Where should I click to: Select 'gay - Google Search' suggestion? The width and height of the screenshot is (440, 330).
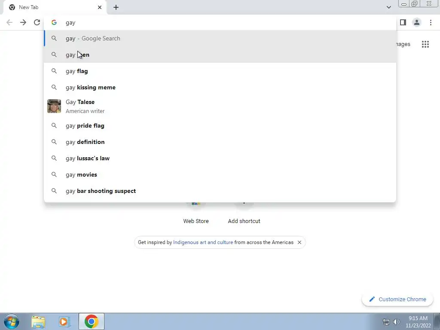click(x=220, y=38)
